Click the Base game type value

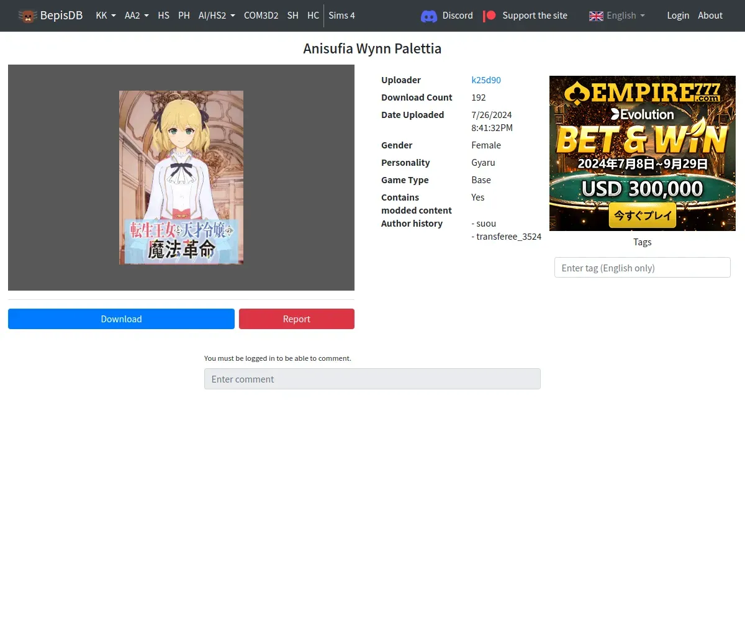click(481, 180)
